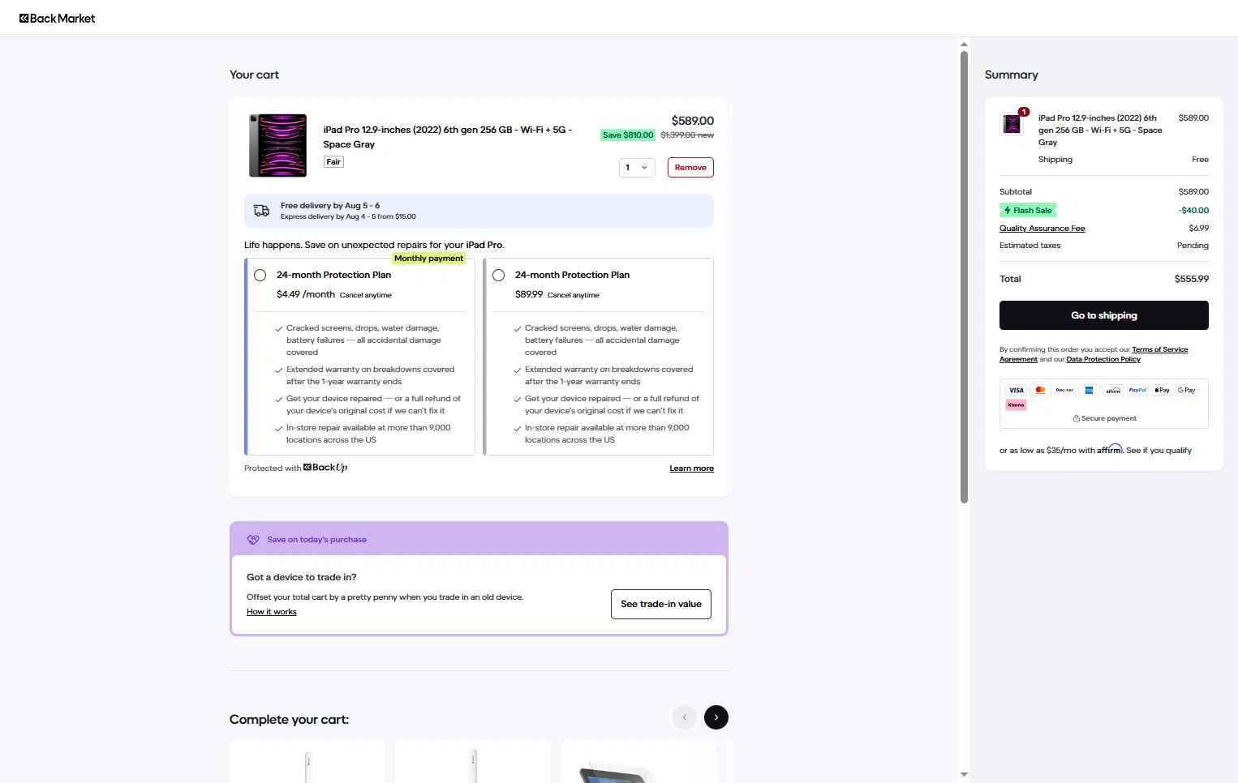Click the third product card under Complete your cart
The image size is (1238, 783).
638,761
